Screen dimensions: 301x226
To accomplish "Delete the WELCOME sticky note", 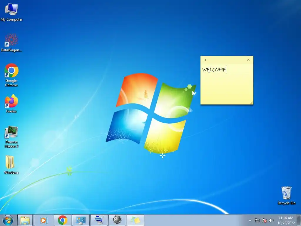I will click(x=248, y=60).
